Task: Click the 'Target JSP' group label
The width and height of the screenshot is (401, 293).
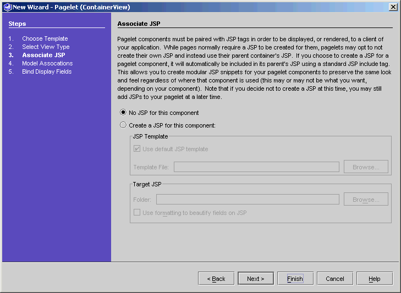Action: pyautogui.click(x=147, y=184)
